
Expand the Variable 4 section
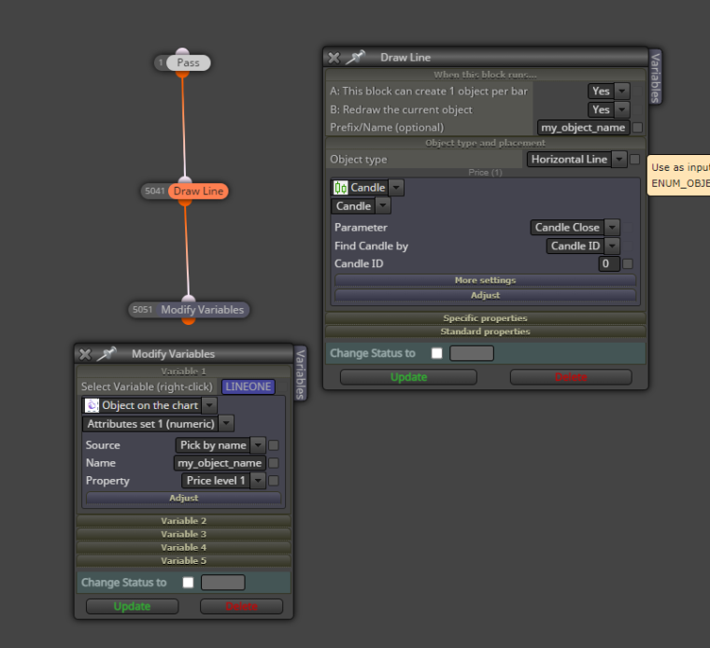pyautogui.click(x=183, y=547)
